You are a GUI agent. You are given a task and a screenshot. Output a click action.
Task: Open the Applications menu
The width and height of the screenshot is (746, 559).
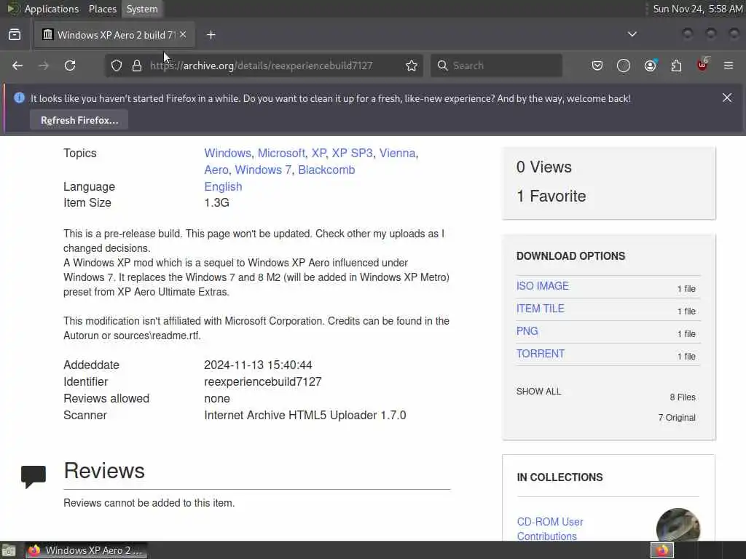click(x=52, y=9)
